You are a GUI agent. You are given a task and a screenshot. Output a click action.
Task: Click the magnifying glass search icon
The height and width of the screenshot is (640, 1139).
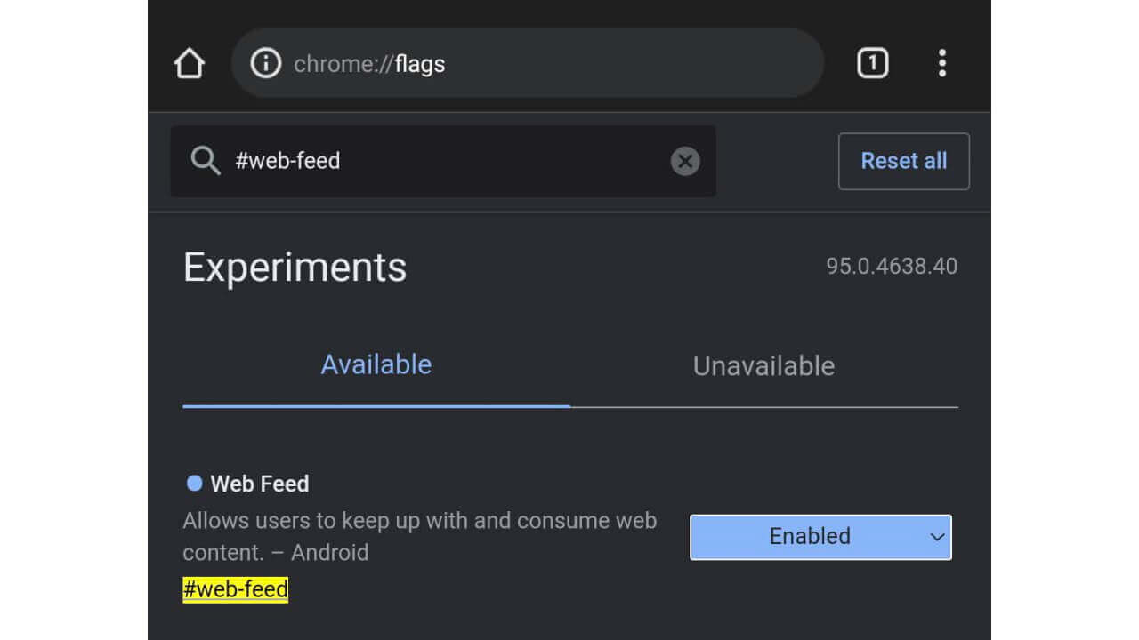pyautogui.click(x=206, y=161)
